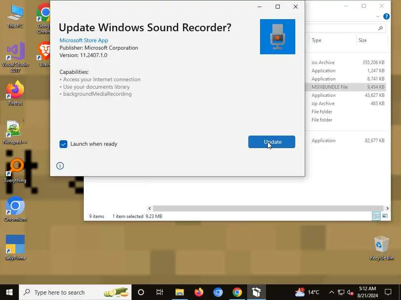Open Google Chrome from taskbar
The height and width of the screenshot is (300, 401).
tap(237, 292)
